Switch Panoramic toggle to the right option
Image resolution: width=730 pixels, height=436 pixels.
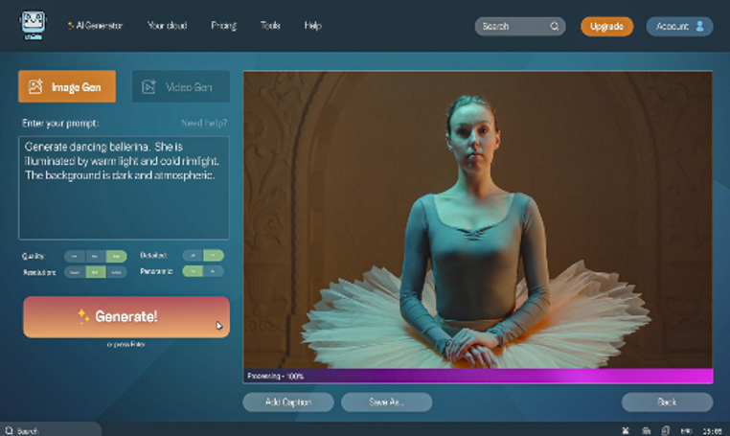pyautogui.click(x=213, y=271)
